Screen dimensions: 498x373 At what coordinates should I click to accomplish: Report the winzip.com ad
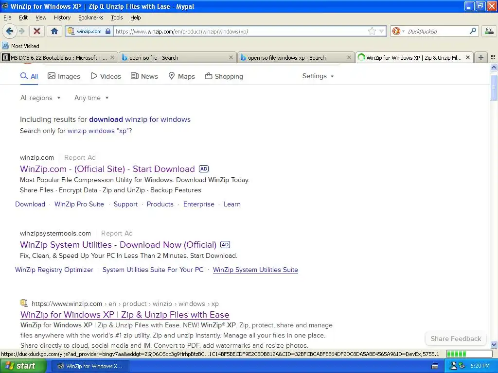(80, 157)
